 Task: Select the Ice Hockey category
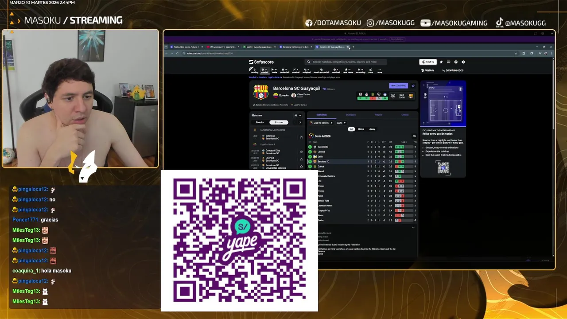pyautogui.click(x=361, y=70)
